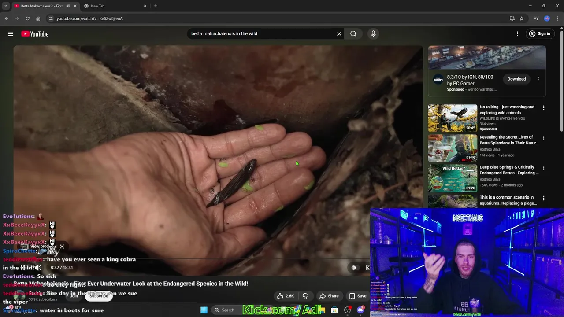
Task: Clear the search box with X
Action: 339,33
